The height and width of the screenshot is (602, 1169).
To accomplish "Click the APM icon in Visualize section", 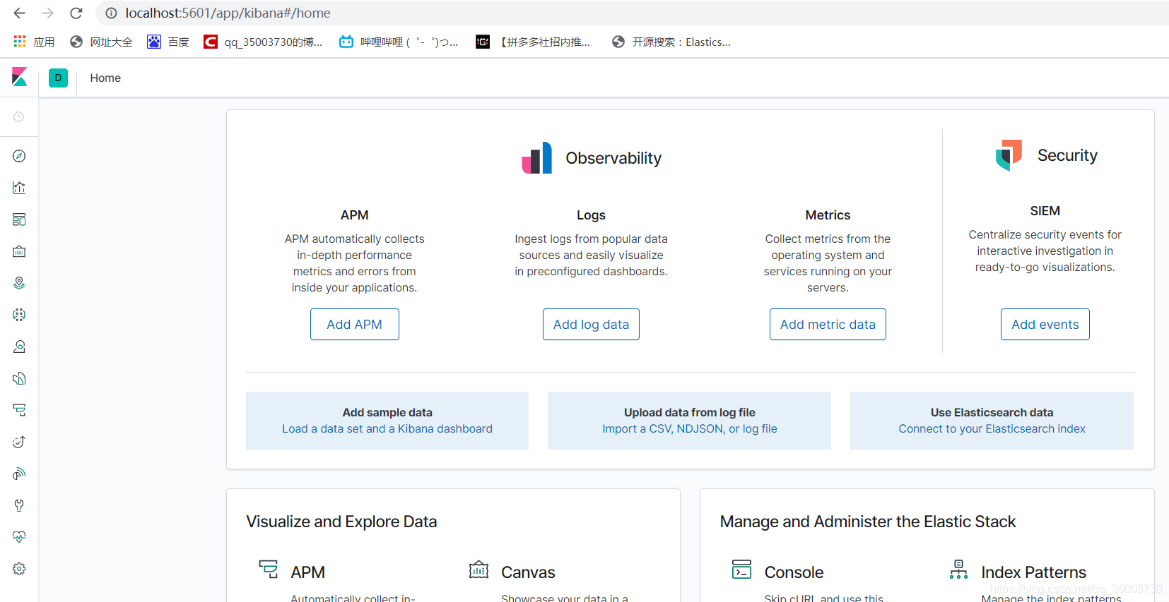I will (269, 569).
